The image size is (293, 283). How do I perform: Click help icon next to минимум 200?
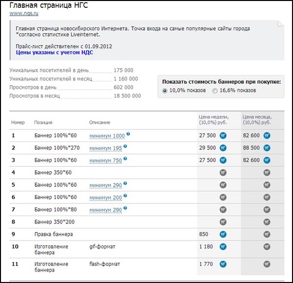[x=125, y=196]
